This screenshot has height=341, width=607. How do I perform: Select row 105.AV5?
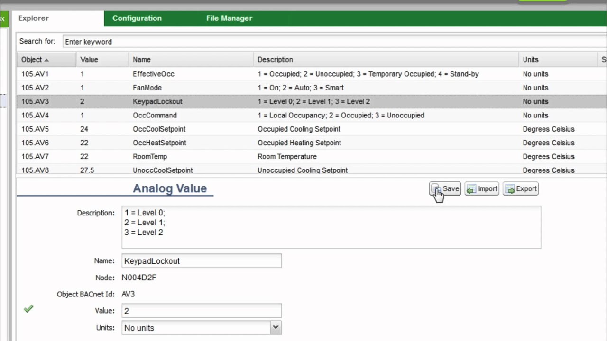pyautogui.click(x=312, y=129)
